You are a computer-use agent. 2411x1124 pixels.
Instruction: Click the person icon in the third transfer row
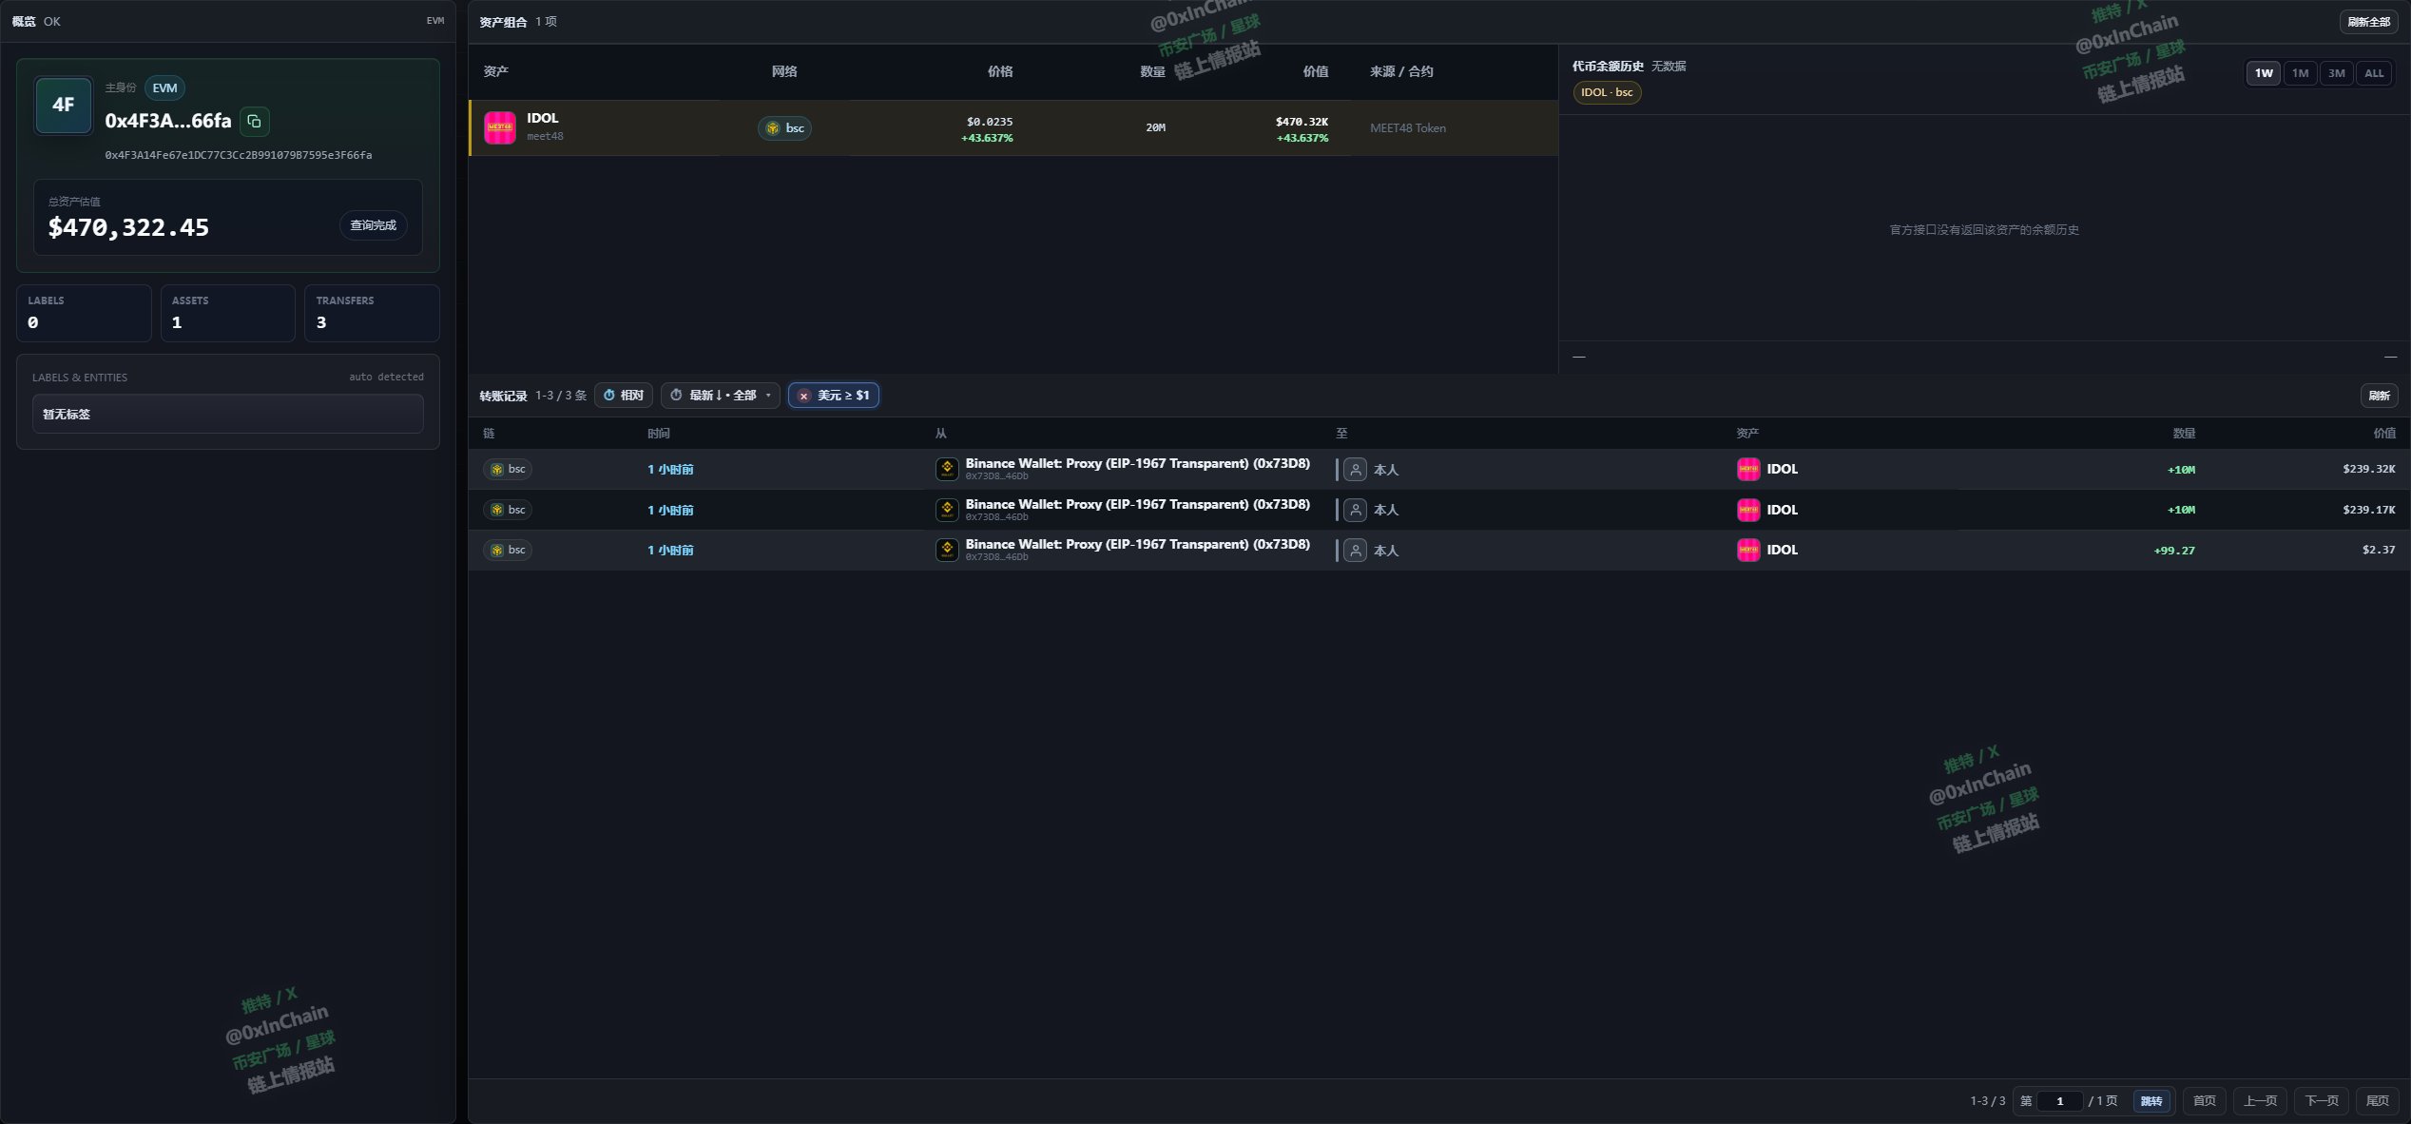pos(1356,550)
